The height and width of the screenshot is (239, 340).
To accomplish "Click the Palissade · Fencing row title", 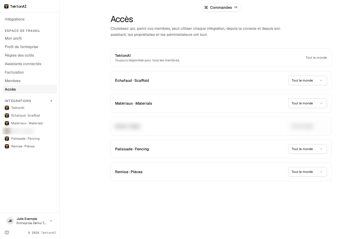I will pos(132,149).
